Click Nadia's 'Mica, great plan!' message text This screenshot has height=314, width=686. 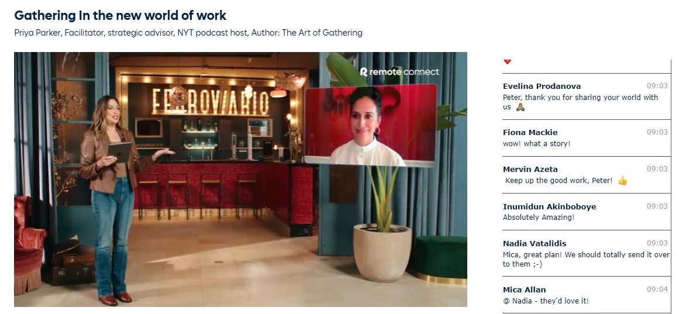pos(586,260)
